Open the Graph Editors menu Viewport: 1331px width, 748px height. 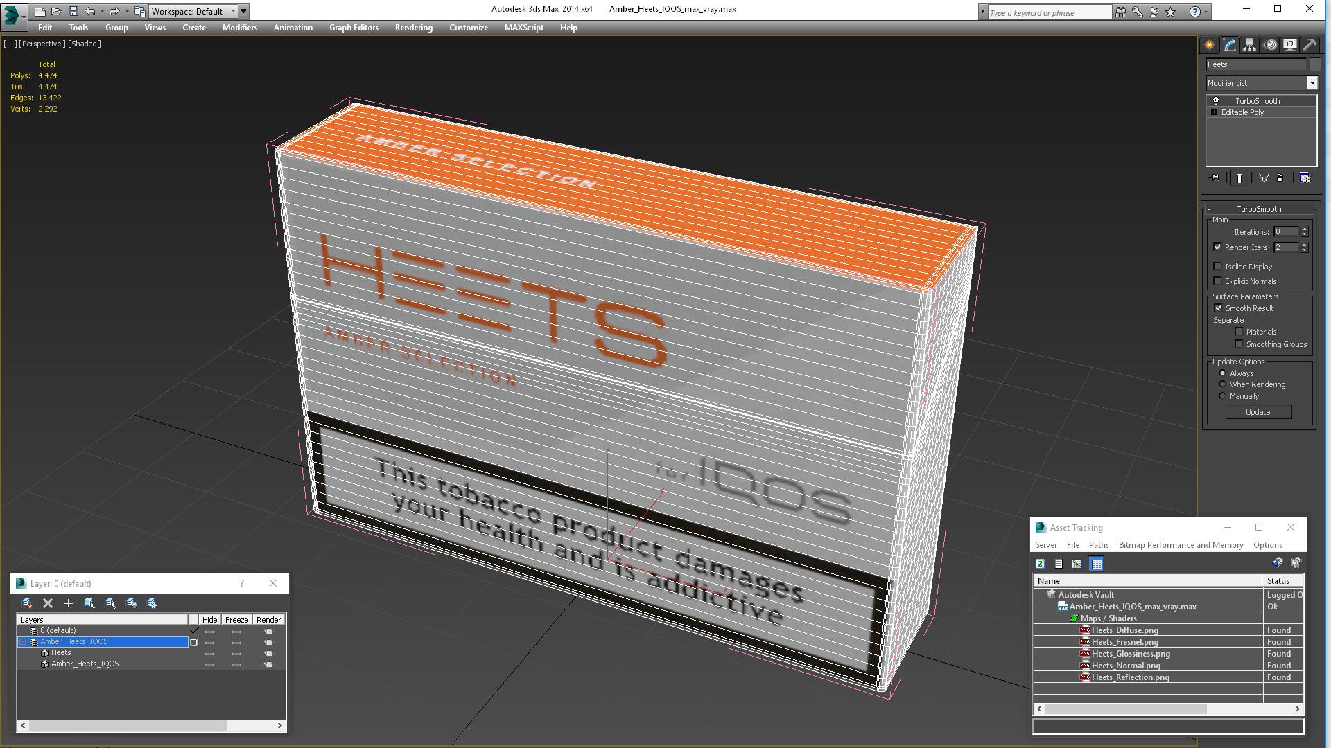[x=354, y=28]
